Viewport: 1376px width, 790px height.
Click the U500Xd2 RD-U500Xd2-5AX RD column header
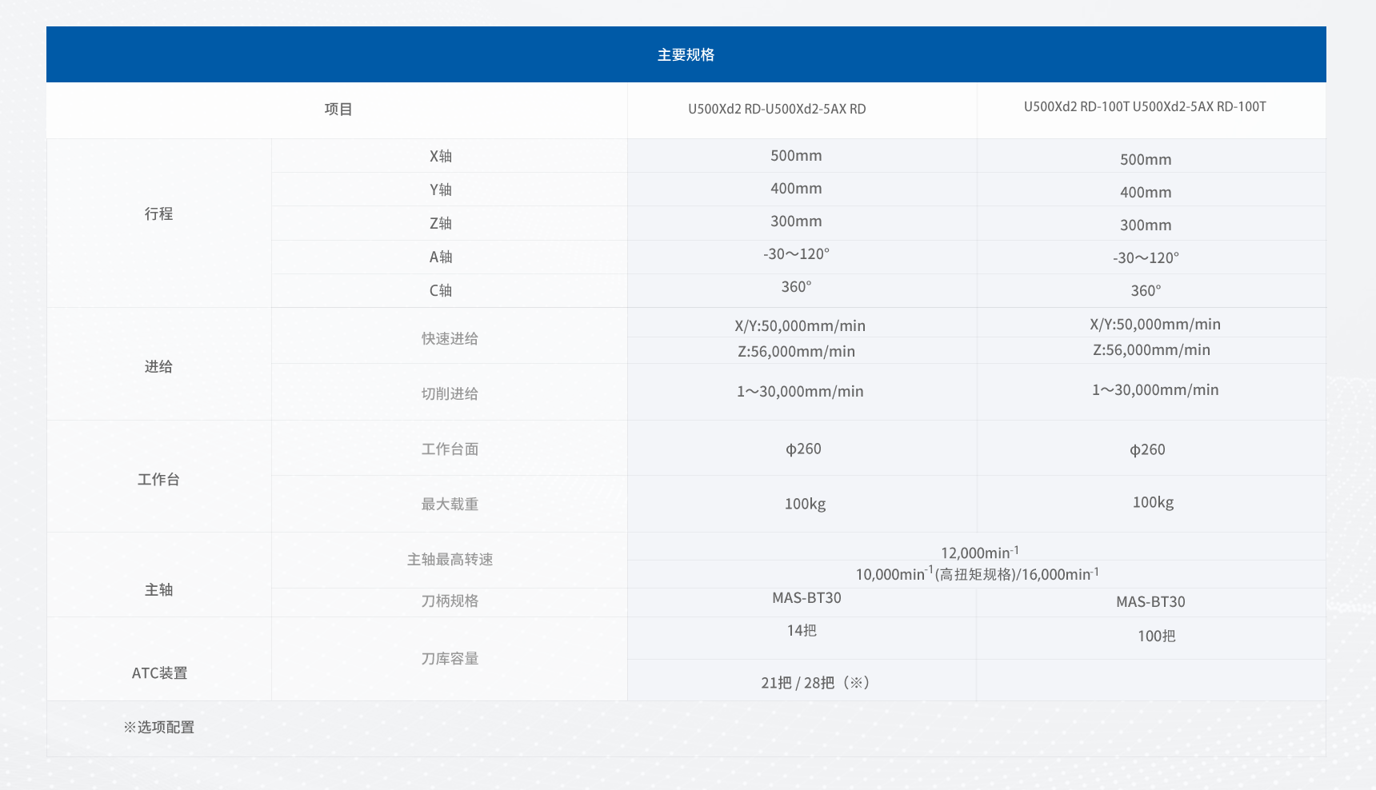[777, 110]
